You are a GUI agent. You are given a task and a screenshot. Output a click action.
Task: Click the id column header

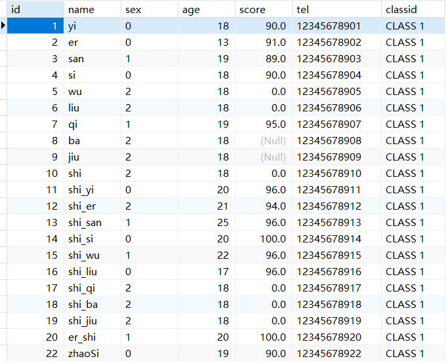[35, 9]
